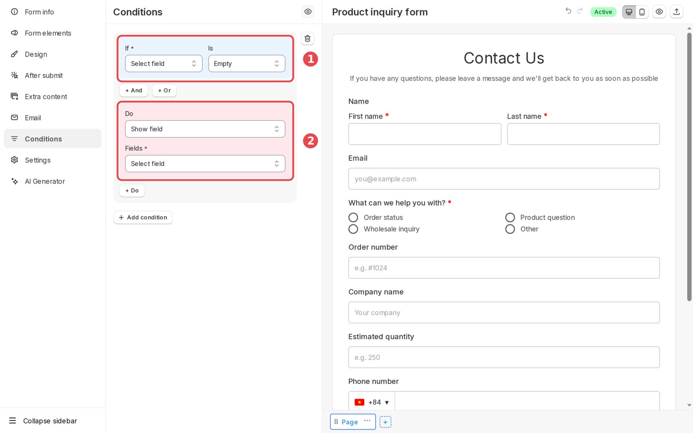This screenshot has height=433, width=693.
Task: Click the Company name input field
Action: pyautogui.click(x=504, y=313)
